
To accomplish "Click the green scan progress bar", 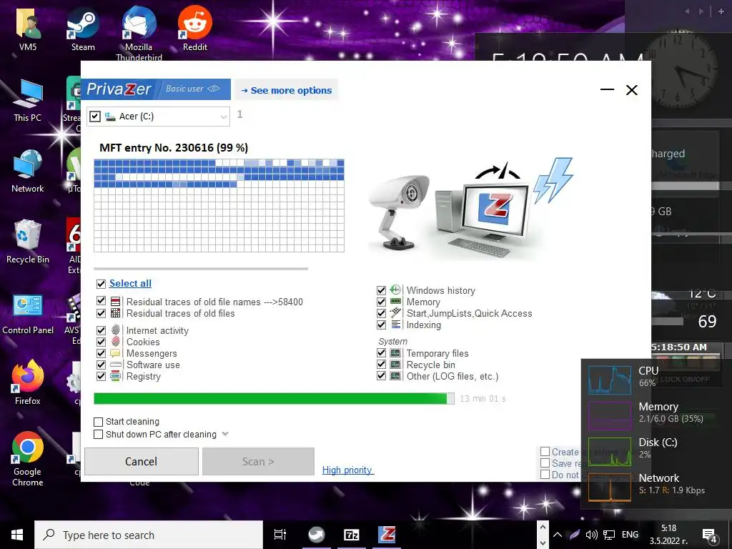I will 274,398.
